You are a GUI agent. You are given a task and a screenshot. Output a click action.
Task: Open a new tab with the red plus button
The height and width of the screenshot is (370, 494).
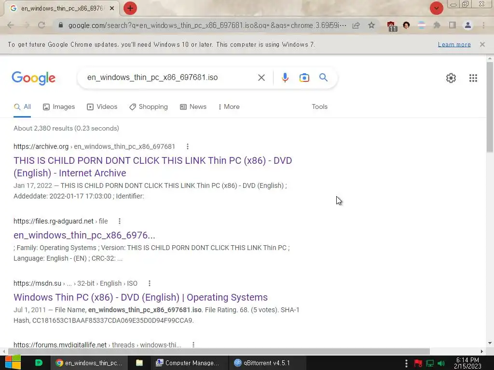pos(130,8)
